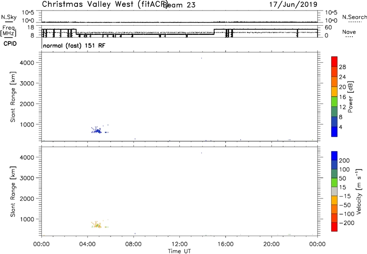Image resolution: width=367 pixels, height=254 pixels.
Task: Click the 17/Jun/2019 date text
Action: 293,4
